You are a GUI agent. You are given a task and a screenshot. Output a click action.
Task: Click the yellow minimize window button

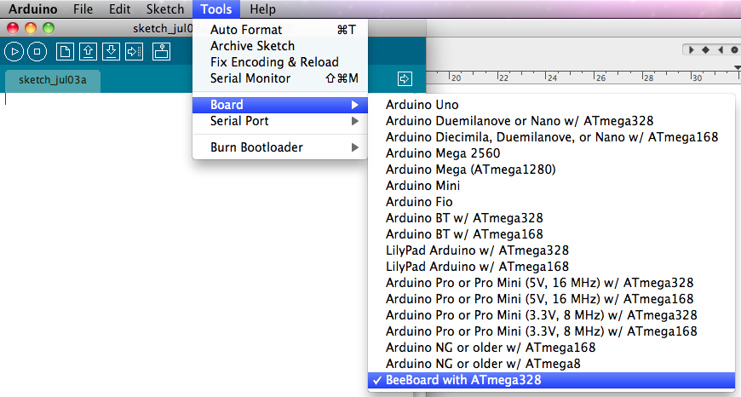[x=31, y=28]
